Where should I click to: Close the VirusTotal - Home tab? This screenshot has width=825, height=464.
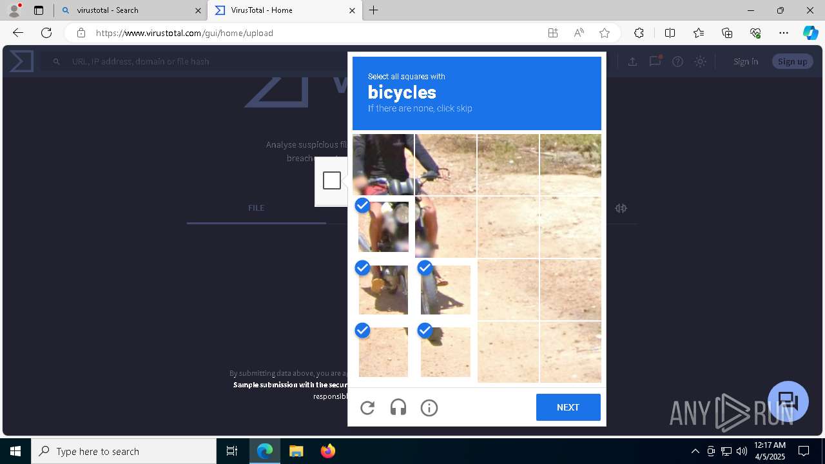tap(352, 10)
